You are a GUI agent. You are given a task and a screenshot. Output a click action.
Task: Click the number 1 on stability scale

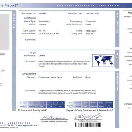(21, 103)
